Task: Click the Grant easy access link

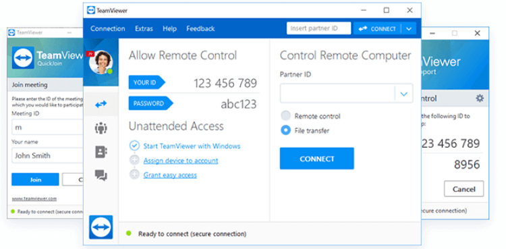Action: point(170,175)
